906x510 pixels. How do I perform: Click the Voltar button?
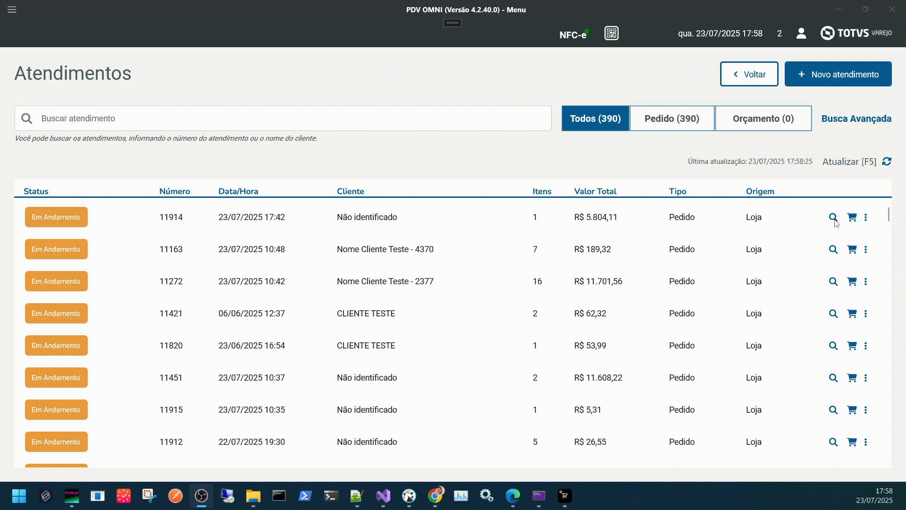749,74
